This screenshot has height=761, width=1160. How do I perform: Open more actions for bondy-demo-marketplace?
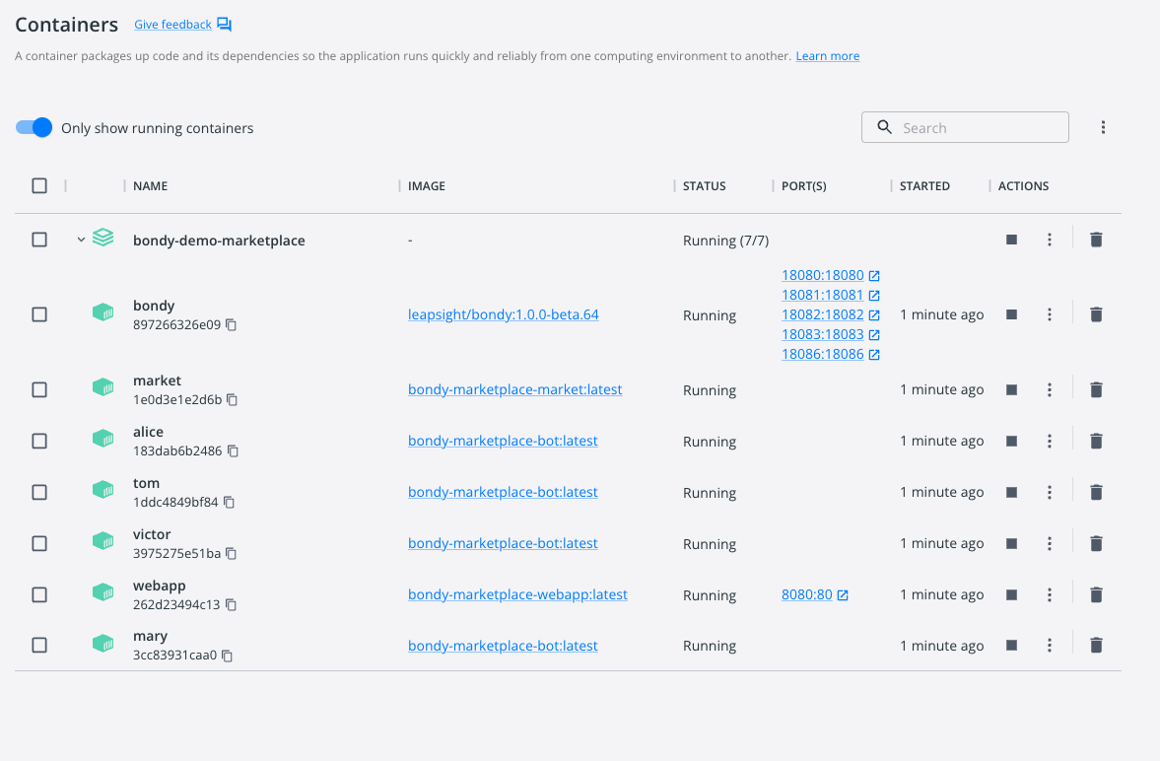coord(1049,240)
